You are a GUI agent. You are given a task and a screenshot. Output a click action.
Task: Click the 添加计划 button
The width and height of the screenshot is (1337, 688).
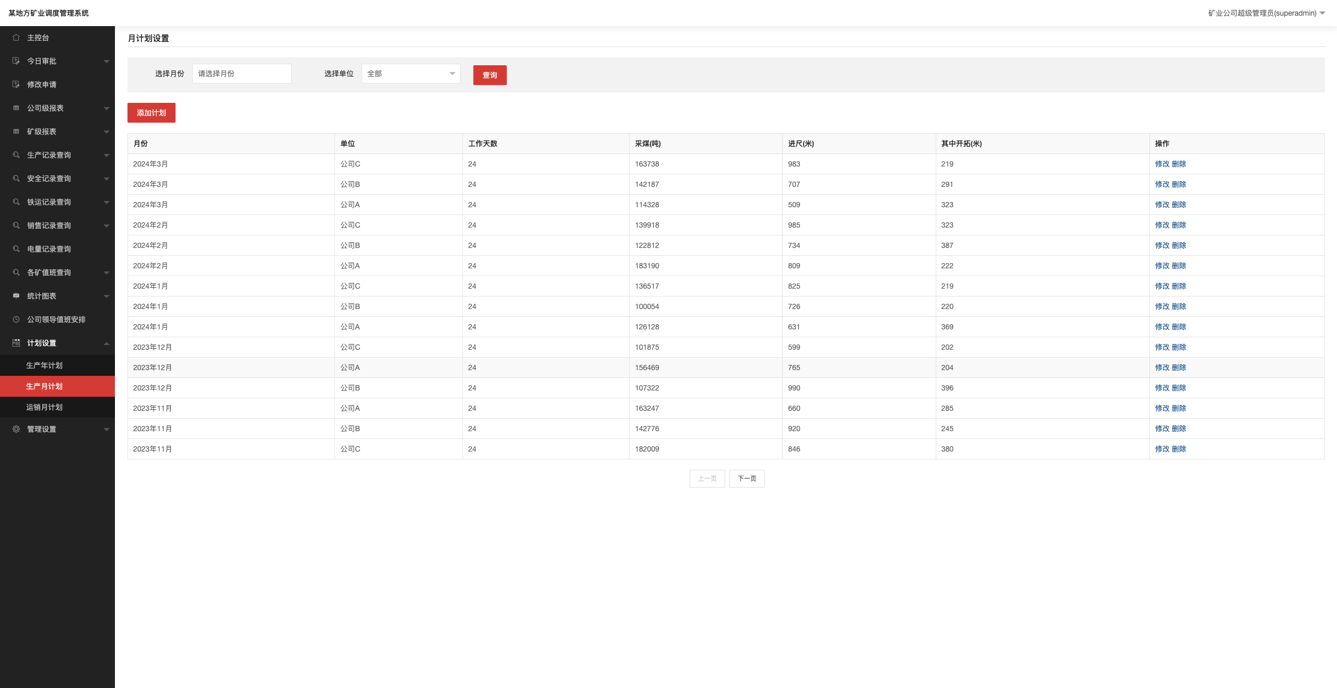coord(152,113)
